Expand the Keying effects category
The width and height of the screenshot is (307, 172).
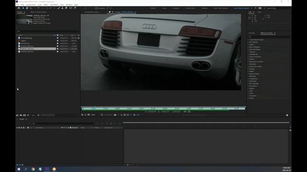pos(248,69)
